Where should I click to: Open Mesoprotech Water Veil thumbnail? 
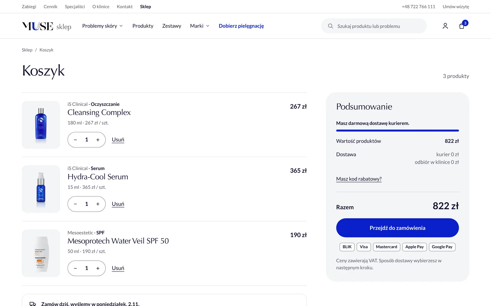pos(41,253)
